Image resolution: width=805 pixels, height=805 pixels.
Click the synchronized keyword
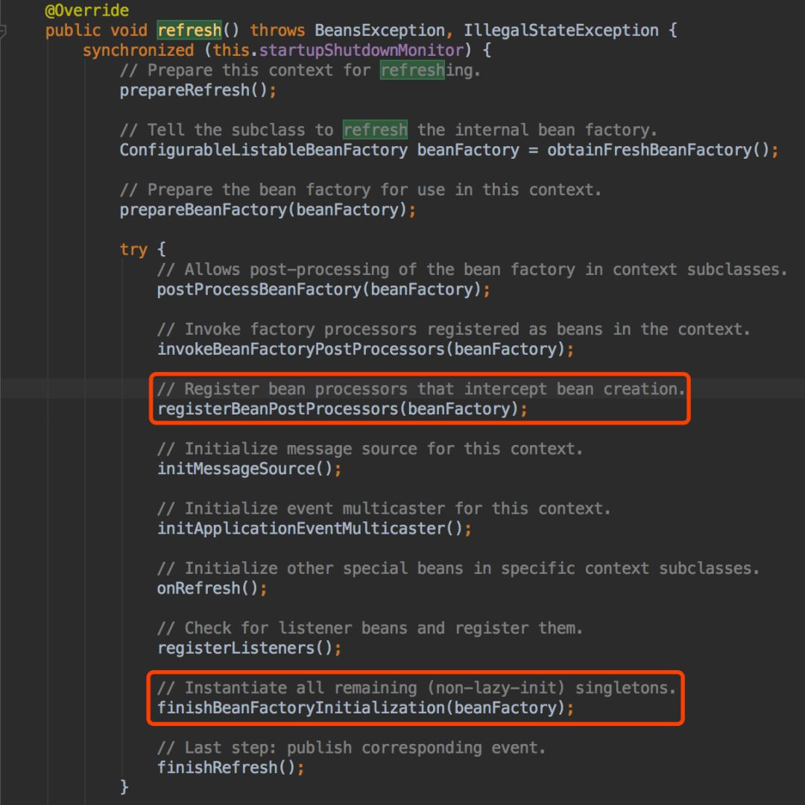[x=138, y=51]
